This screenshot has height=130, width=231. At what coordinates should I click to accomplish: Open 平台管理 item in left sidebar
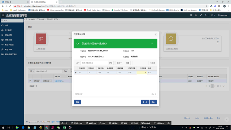pos(8,30)
